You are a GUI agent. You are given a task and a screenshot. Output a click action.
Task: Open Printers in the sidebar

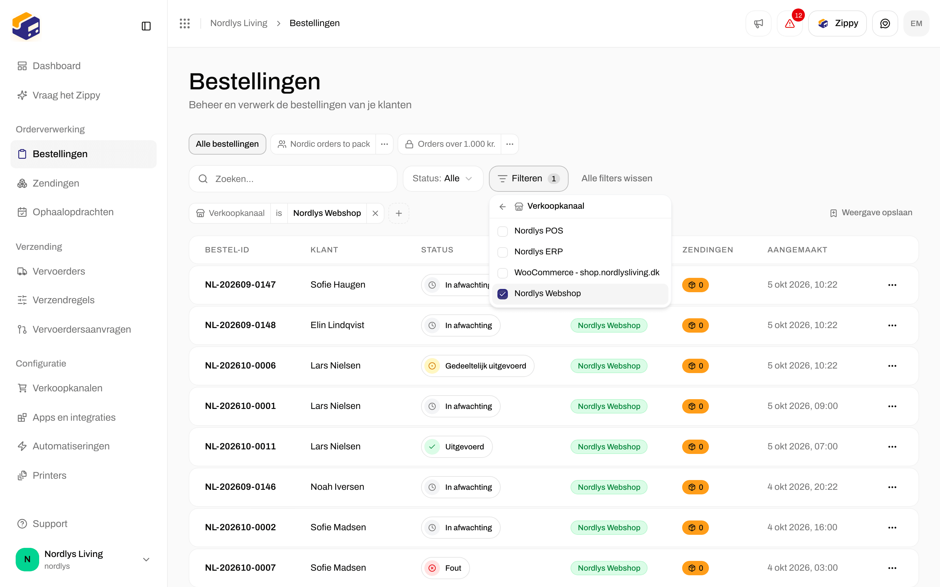tap(83, 475)
